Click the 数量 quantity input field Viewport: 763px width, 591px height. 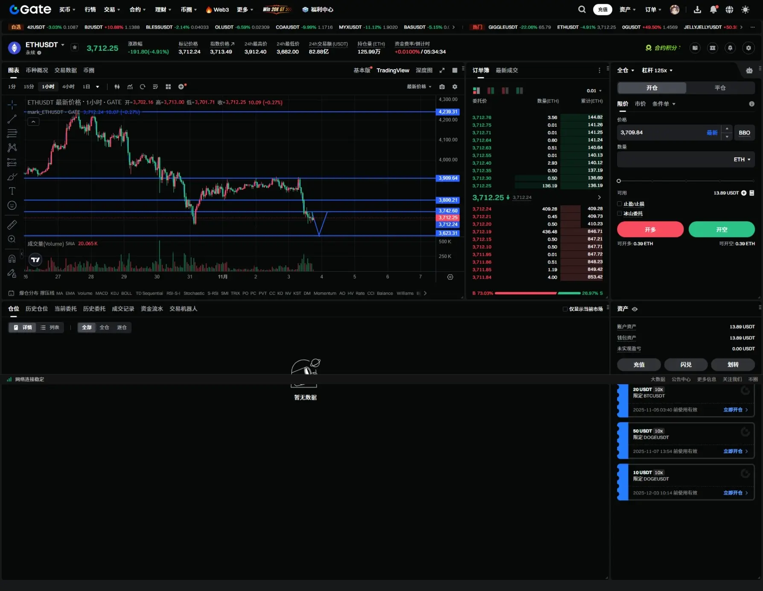click(686, 159)
